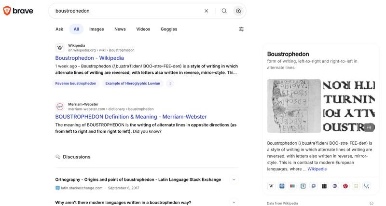Click the Wikipedia W icon in infobox profiles
The image size is (386, 206).
[271, 186]
